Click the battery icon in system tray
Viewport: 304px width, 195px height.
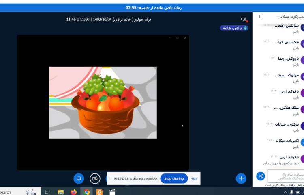298,192
